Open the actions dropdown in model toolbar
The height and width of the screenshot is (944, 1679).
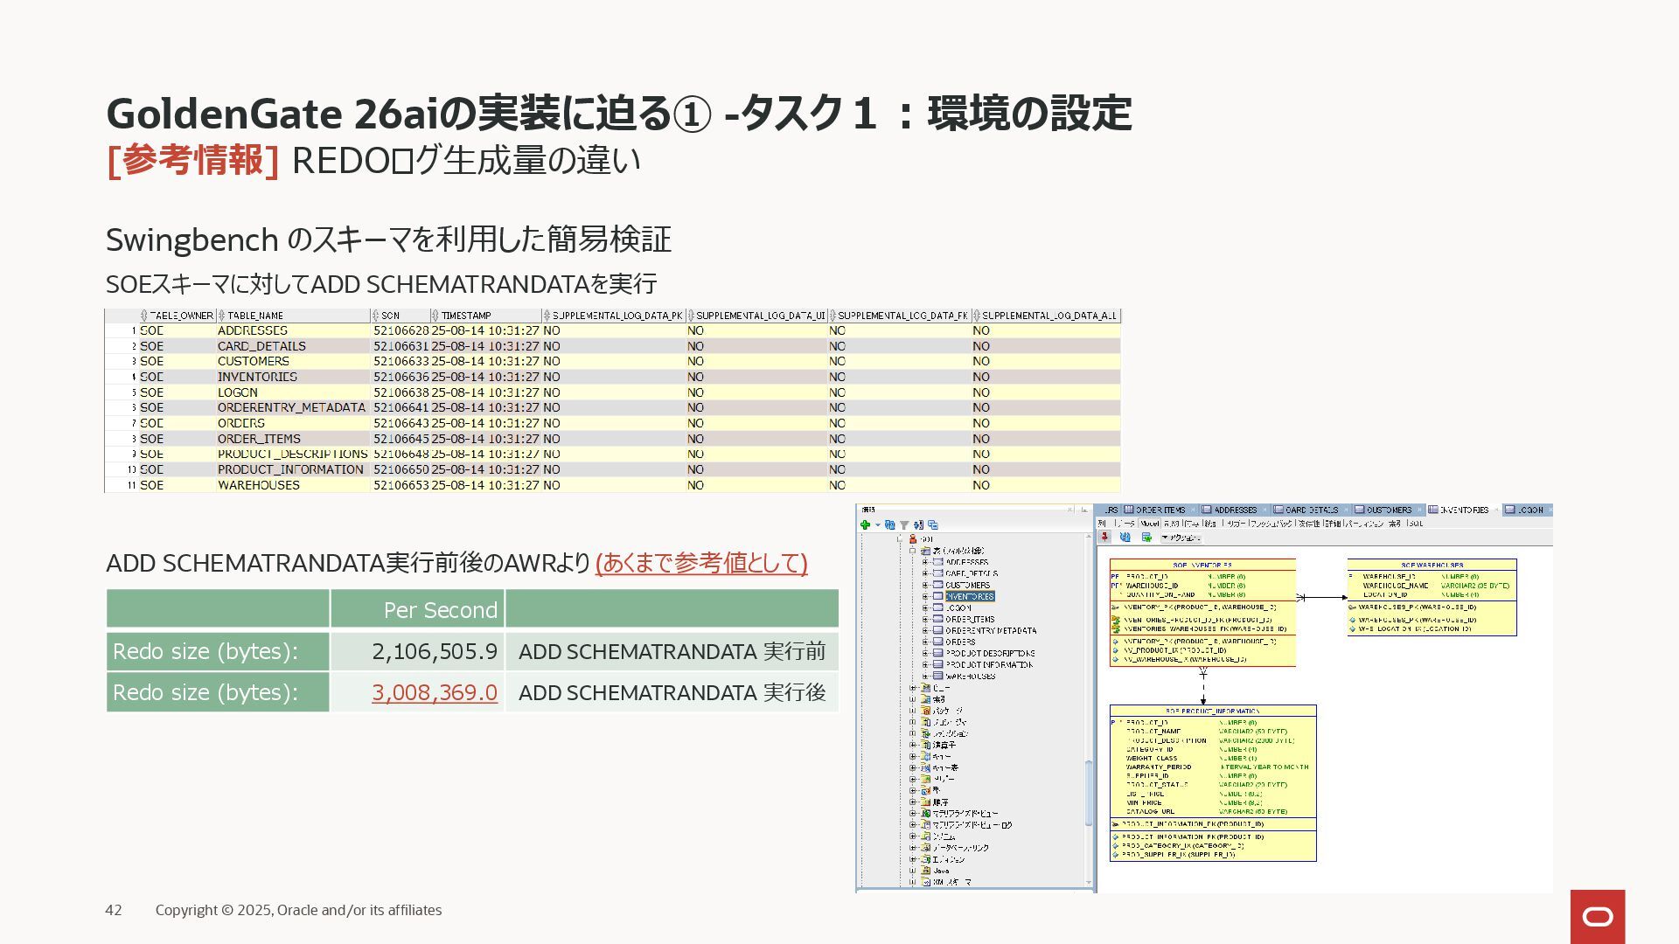click(x=1181, y=538)
